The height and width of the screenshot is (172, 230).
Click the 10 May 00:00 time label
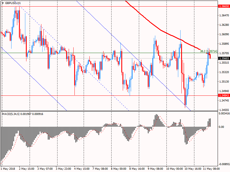click(x=175, y=169)
